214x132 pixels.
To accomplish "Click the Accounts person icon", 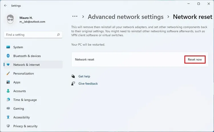I will point(8,91).
